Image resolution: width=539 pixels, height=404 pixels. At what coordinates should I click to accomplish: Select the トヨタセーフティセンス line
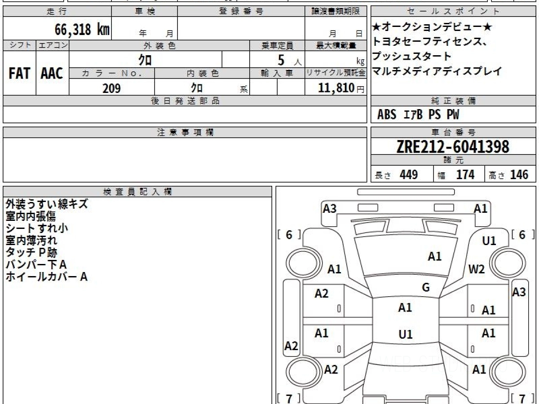pyautogui.click(x=430, y=42)
